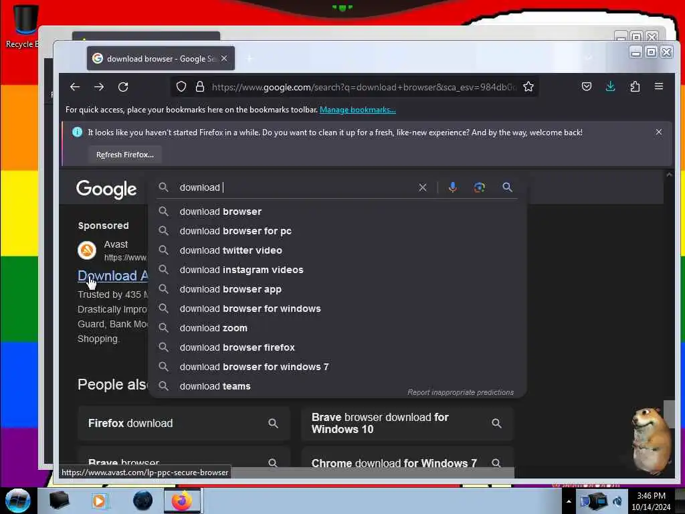Open the dark globe taskbar icon
Viewport: 685px width, 514px height.
click(x=142, y=501)
